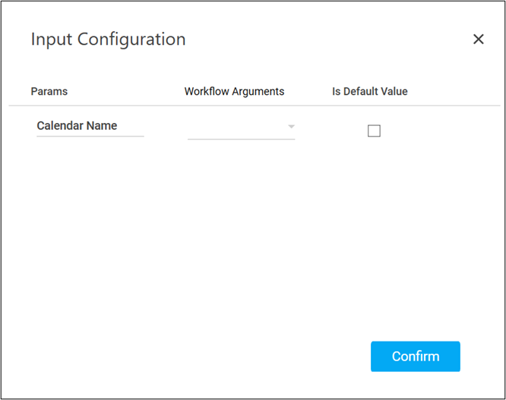Click the empty Workflow Arguments combo box
This screenshot has width=506, height=400.
236,128
